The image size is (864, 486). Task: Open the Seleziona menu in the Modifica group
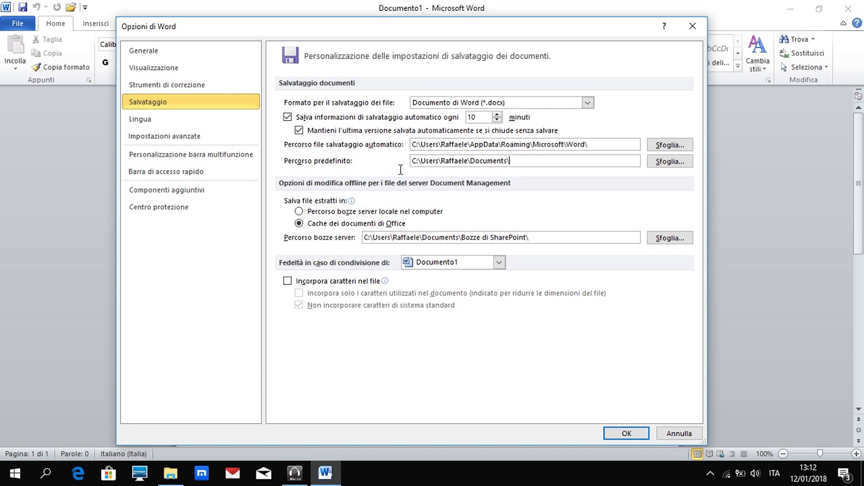click(x=804, y=67)
